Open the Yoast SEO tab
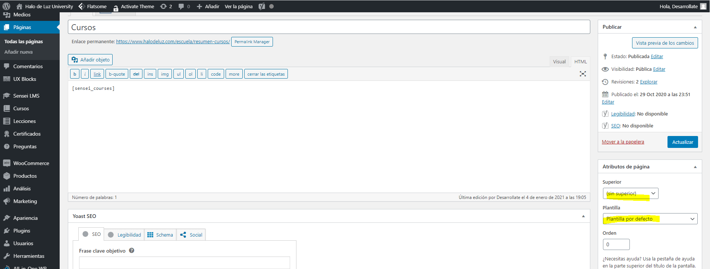The width and height of the screenshot is (710, 269). tap(91, 234)
